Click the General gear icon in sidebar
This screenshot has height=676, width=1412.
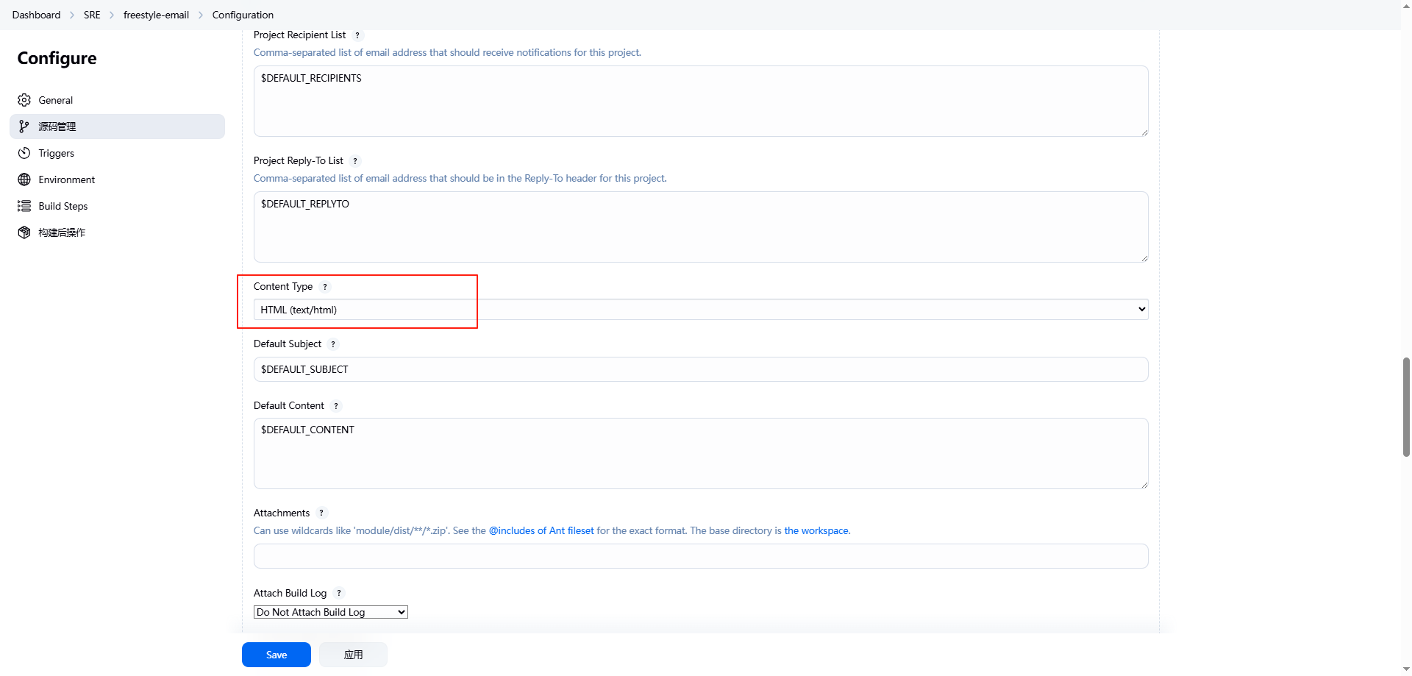[24, 100]
